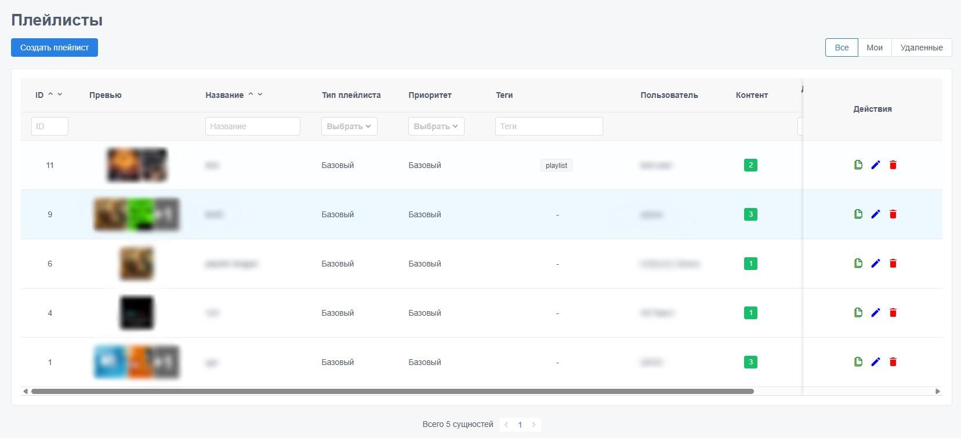This screenshot has width=961, height=438.
Task: Edit the playlist with ID 9
Action: pyautogui.click(x=876, y=214)
